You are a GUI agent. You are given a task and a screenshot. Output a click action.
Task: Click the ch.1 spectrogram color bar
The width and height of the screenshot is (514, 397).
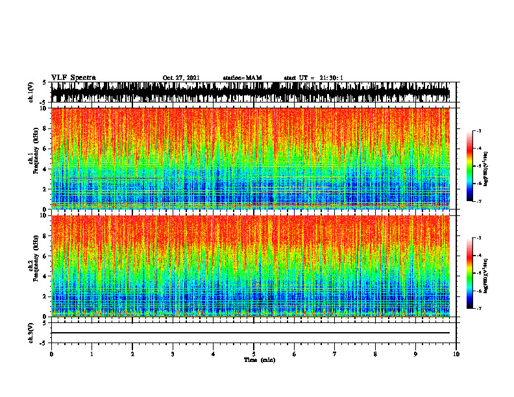tap(469, 166)
